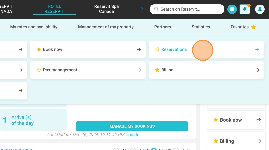Screen dimensions: 269x150
Task: Open Management of my property menu
Action: 106,27
